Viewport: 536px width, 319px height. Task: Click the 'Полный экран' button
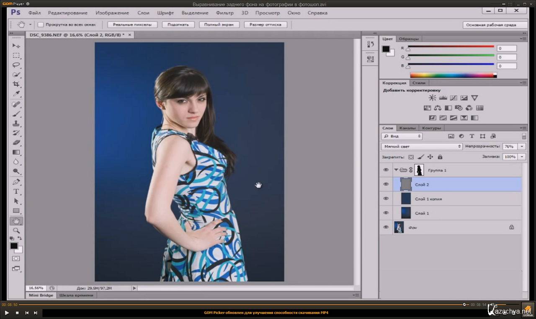219,25
